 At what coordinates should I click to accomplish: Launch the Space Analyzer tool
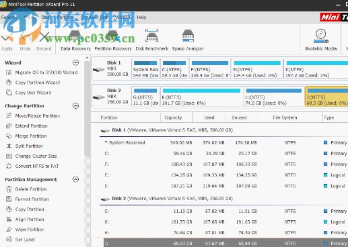[x=188, y=41]
